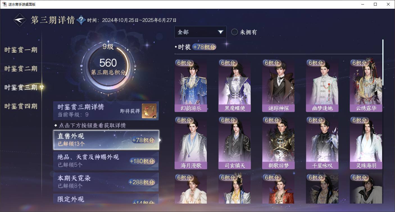
Task: Select the 朝歌旧梦 outfit card
Action: tap(278, 143)
